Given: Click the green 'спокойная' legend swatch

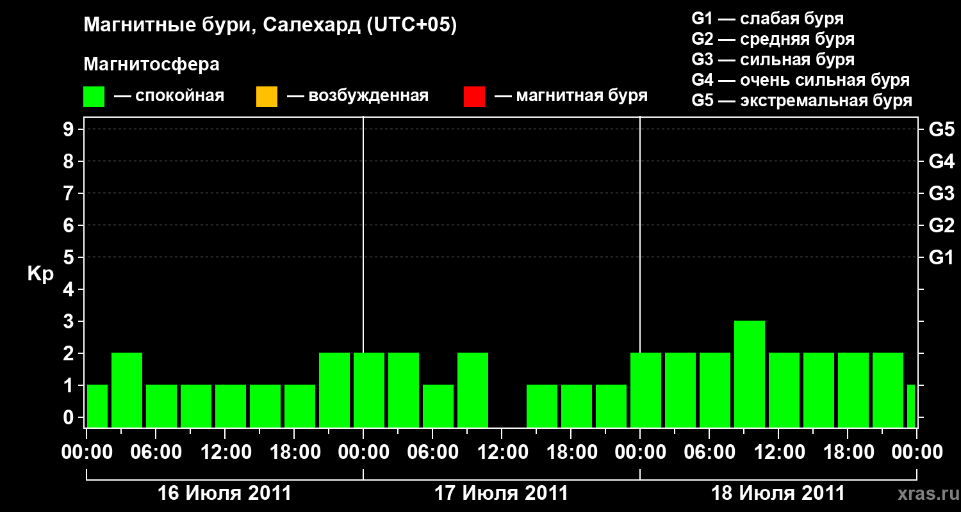Looking at the screenshot, I should [94, 97].
